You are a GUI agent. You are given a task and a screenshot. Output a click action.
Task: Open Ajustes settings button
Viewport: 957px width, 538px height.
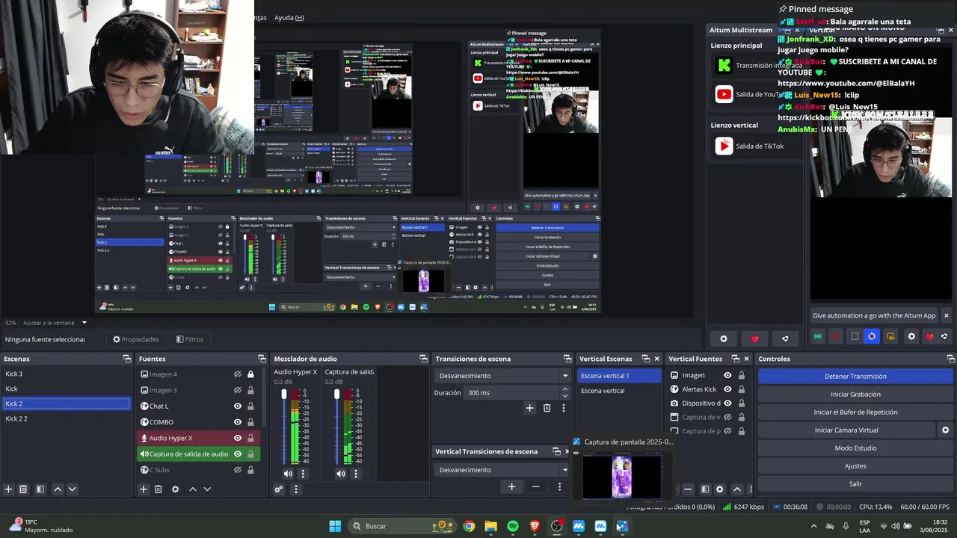tap(855, 466)
